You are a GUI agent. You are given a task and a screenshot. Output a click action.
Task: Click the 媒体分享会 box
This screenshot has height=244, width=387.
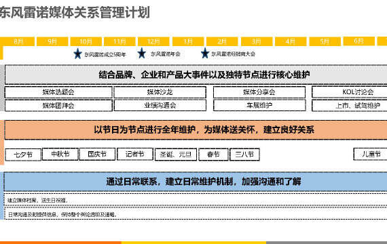click(x=259, y=92)
